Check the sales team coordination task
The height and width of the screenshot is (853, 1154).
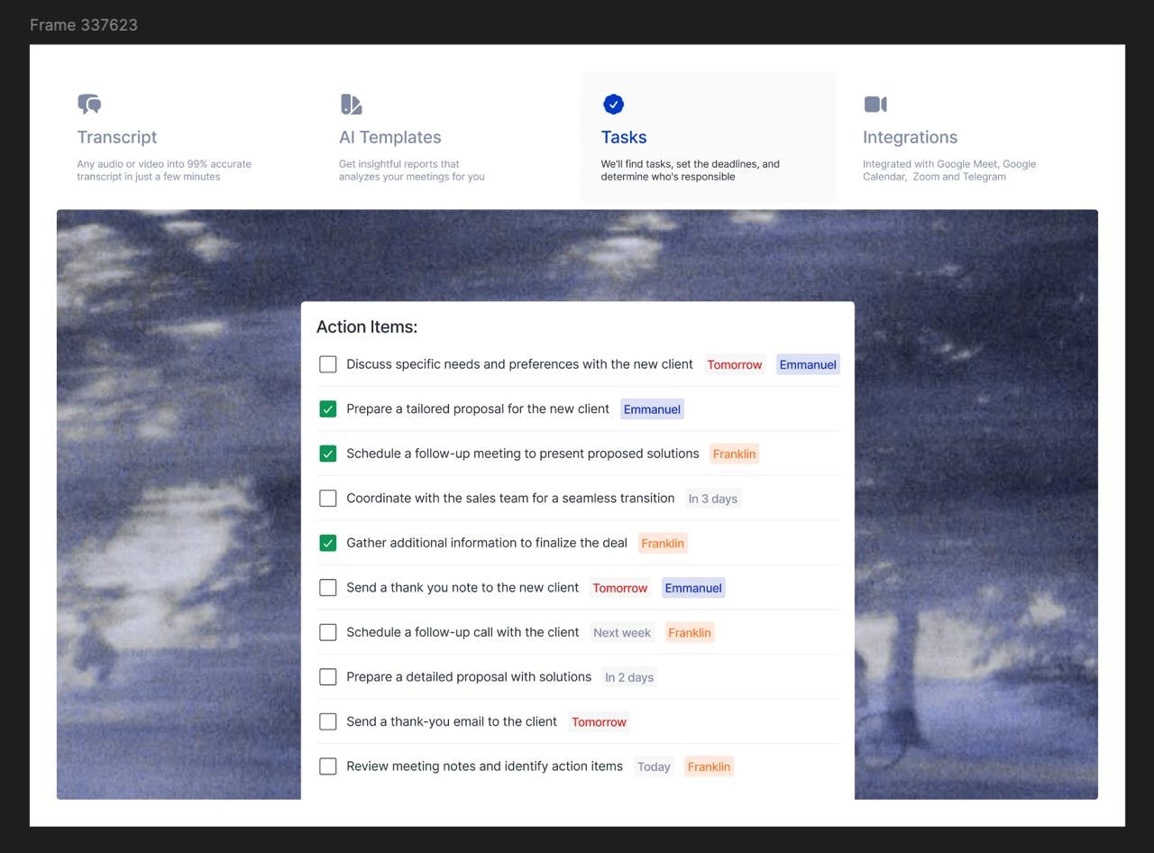pos(327,498)
